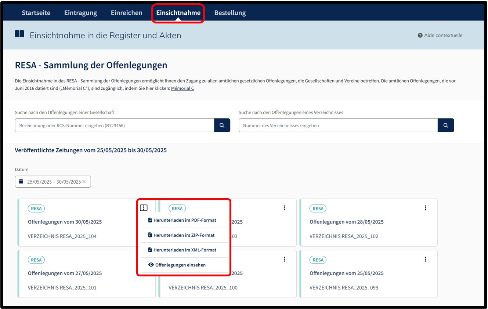Focus the Bezeichnung oder RCS-Nummer input field
Image resolution: width=488 pixels, height=309 pixels.
click(x=115, y=125)
